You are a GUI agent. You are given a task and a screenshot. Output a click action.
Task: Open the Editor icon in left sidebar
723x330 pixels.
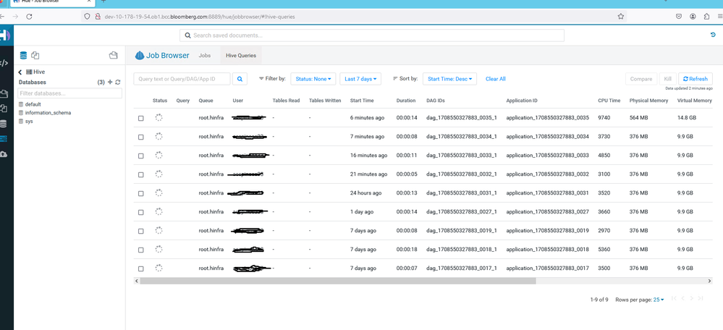[x=3, y=64]
